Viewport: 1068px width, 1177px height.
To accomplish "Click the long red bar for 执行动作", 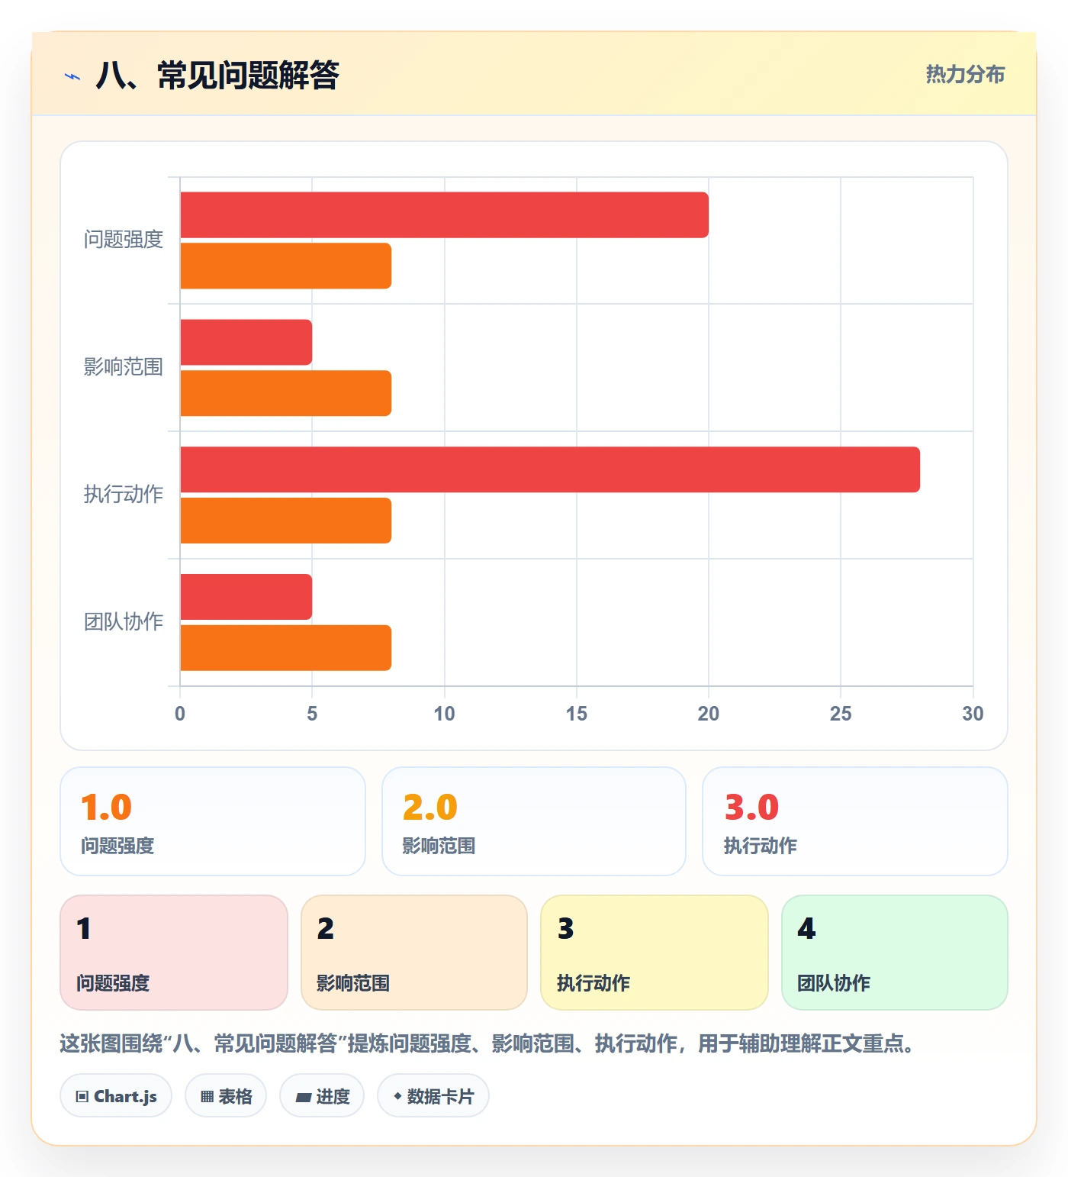I will coord(550,470).
